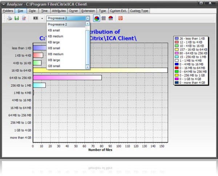Click the green Save icon

[x=17, y=18]
